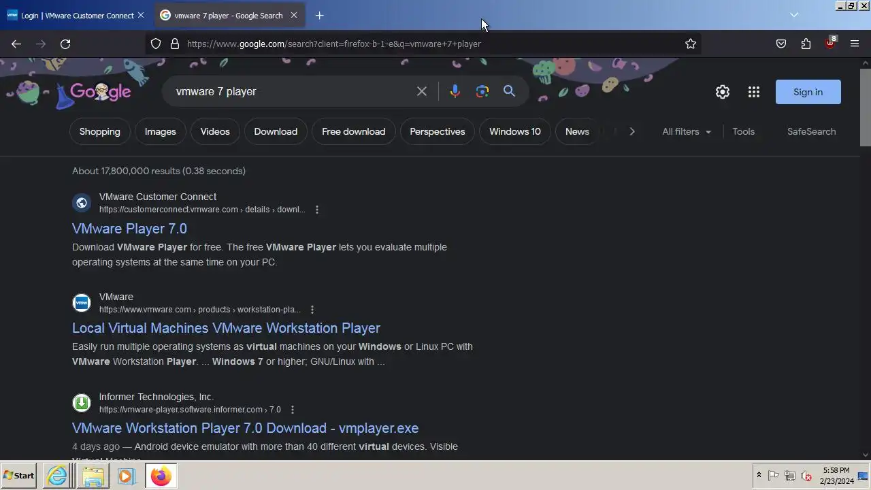Open the Windows Start button
The width and height of the screenshot is (871, 490).
point(19,476)
